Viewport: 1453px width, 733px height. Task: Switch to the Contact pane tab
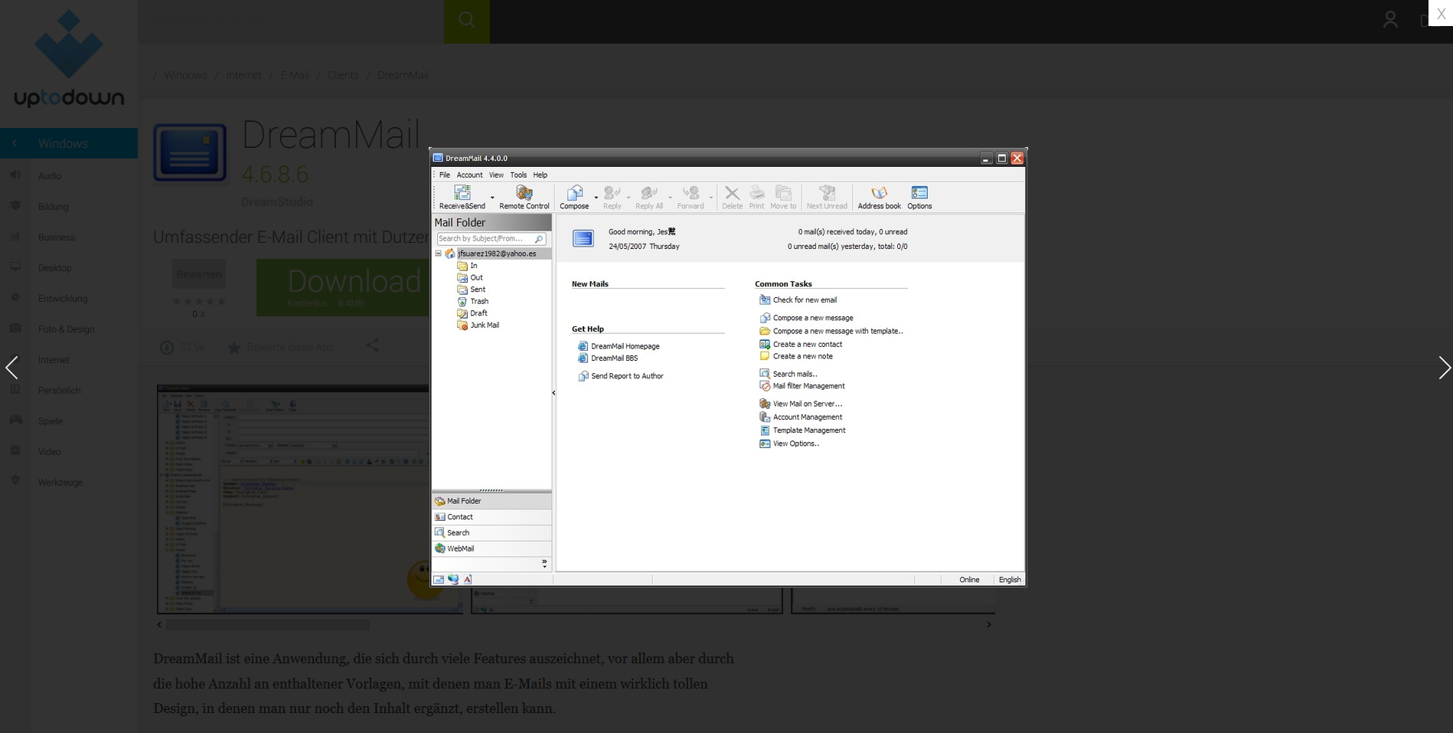coord(491,517)
